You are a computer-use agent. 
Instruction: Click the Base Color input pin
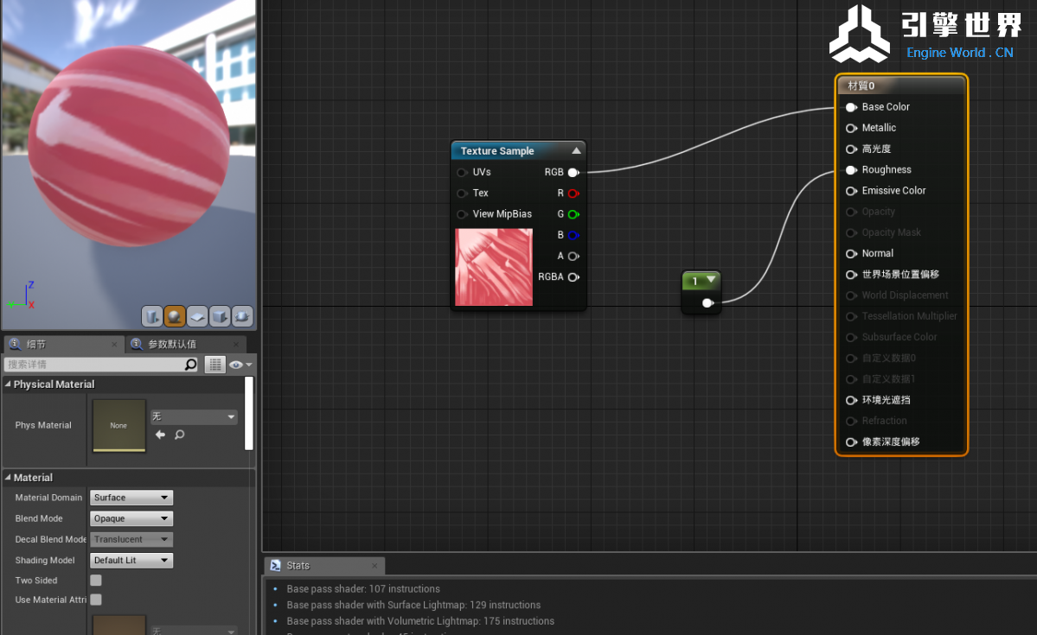(x=851, y=107)
